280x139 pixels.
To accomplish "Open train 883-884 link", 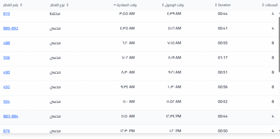I will (11, 116).
